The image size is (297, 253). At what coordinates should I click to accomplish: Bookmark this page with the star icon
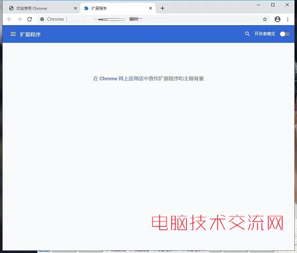pos(265,19)
